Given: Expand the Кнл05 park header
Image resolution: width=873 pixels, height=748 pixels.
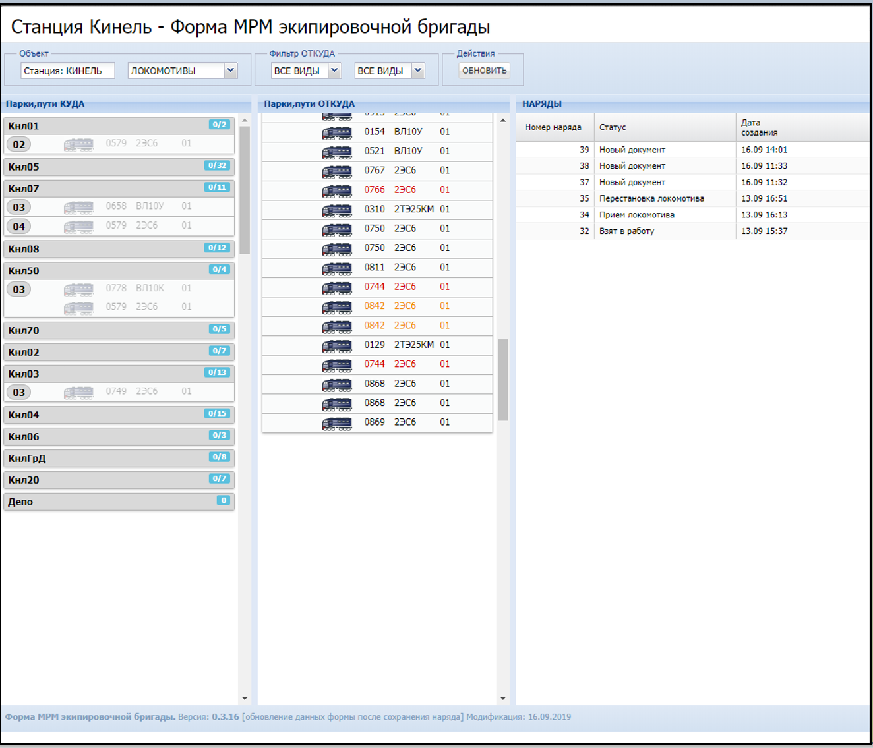Looking at the screenshot, I should tap(119, 167).
